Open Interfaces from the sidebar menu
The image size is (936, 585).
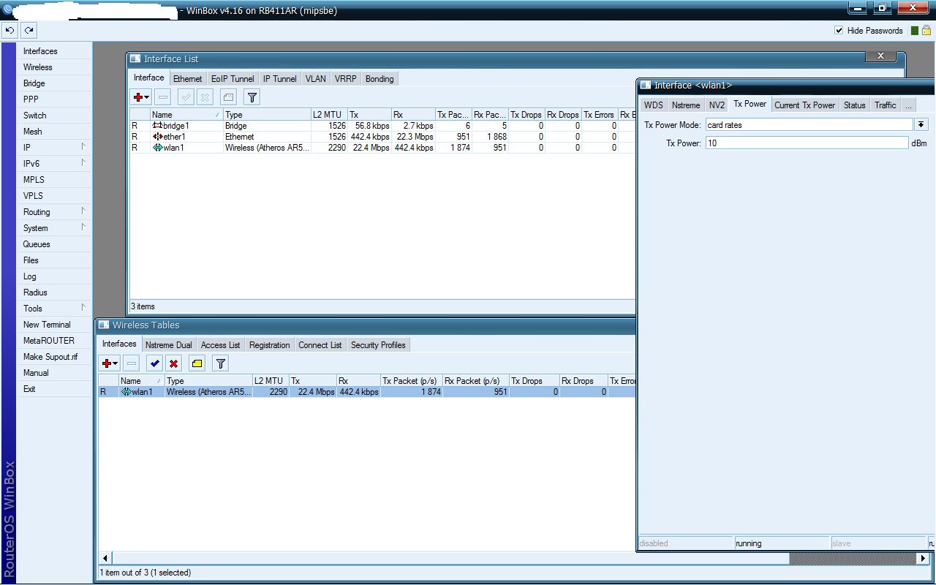click(40, 51)
